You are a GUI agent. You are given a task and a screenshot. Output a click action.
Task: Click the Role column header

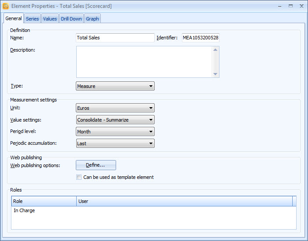point(44,201)
